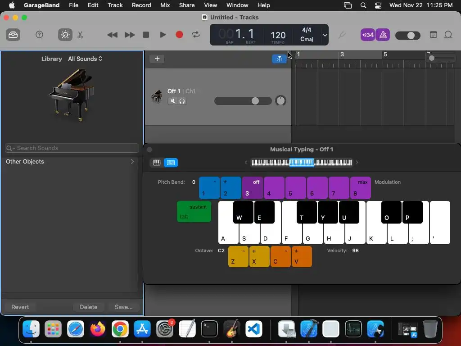Select the Musical Typing keyboard view button
The image size is (461, 346).
pos(171,162)
